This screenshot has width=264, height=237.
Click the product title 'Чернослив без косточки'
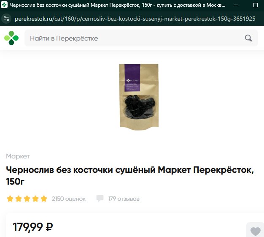[130, 175]
